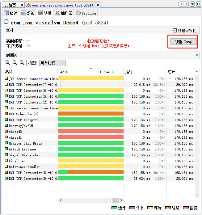The image size is (202, 215).
Task: Click the red timeline bar for thread2
Action: click(91, 131)
